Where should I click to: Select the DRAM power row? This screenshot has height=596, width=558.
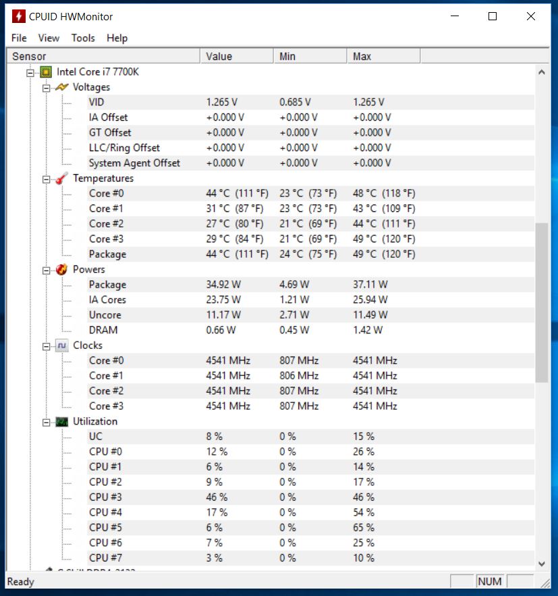[x=310, y=330]
